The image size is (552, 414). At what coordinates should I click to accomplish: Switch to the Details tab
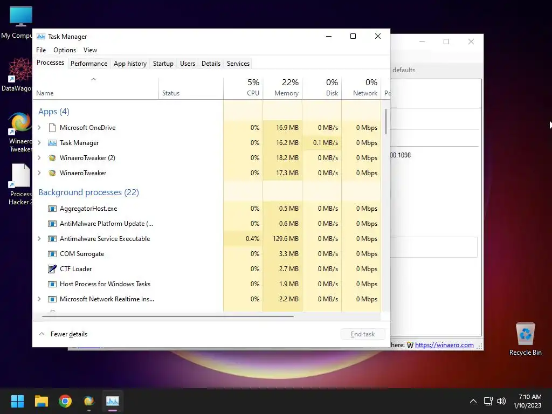[x=211, y=64]
